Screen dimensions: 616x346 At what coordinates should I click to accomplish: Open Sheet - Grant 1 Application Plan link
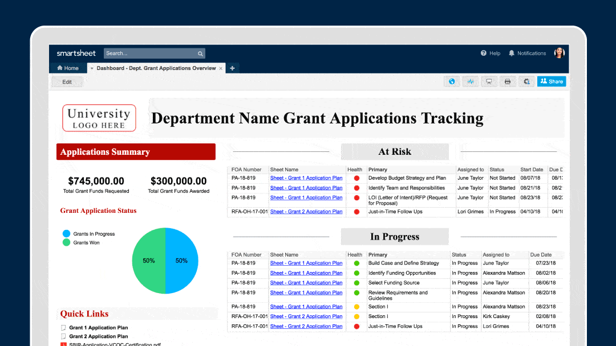[306, 178]
